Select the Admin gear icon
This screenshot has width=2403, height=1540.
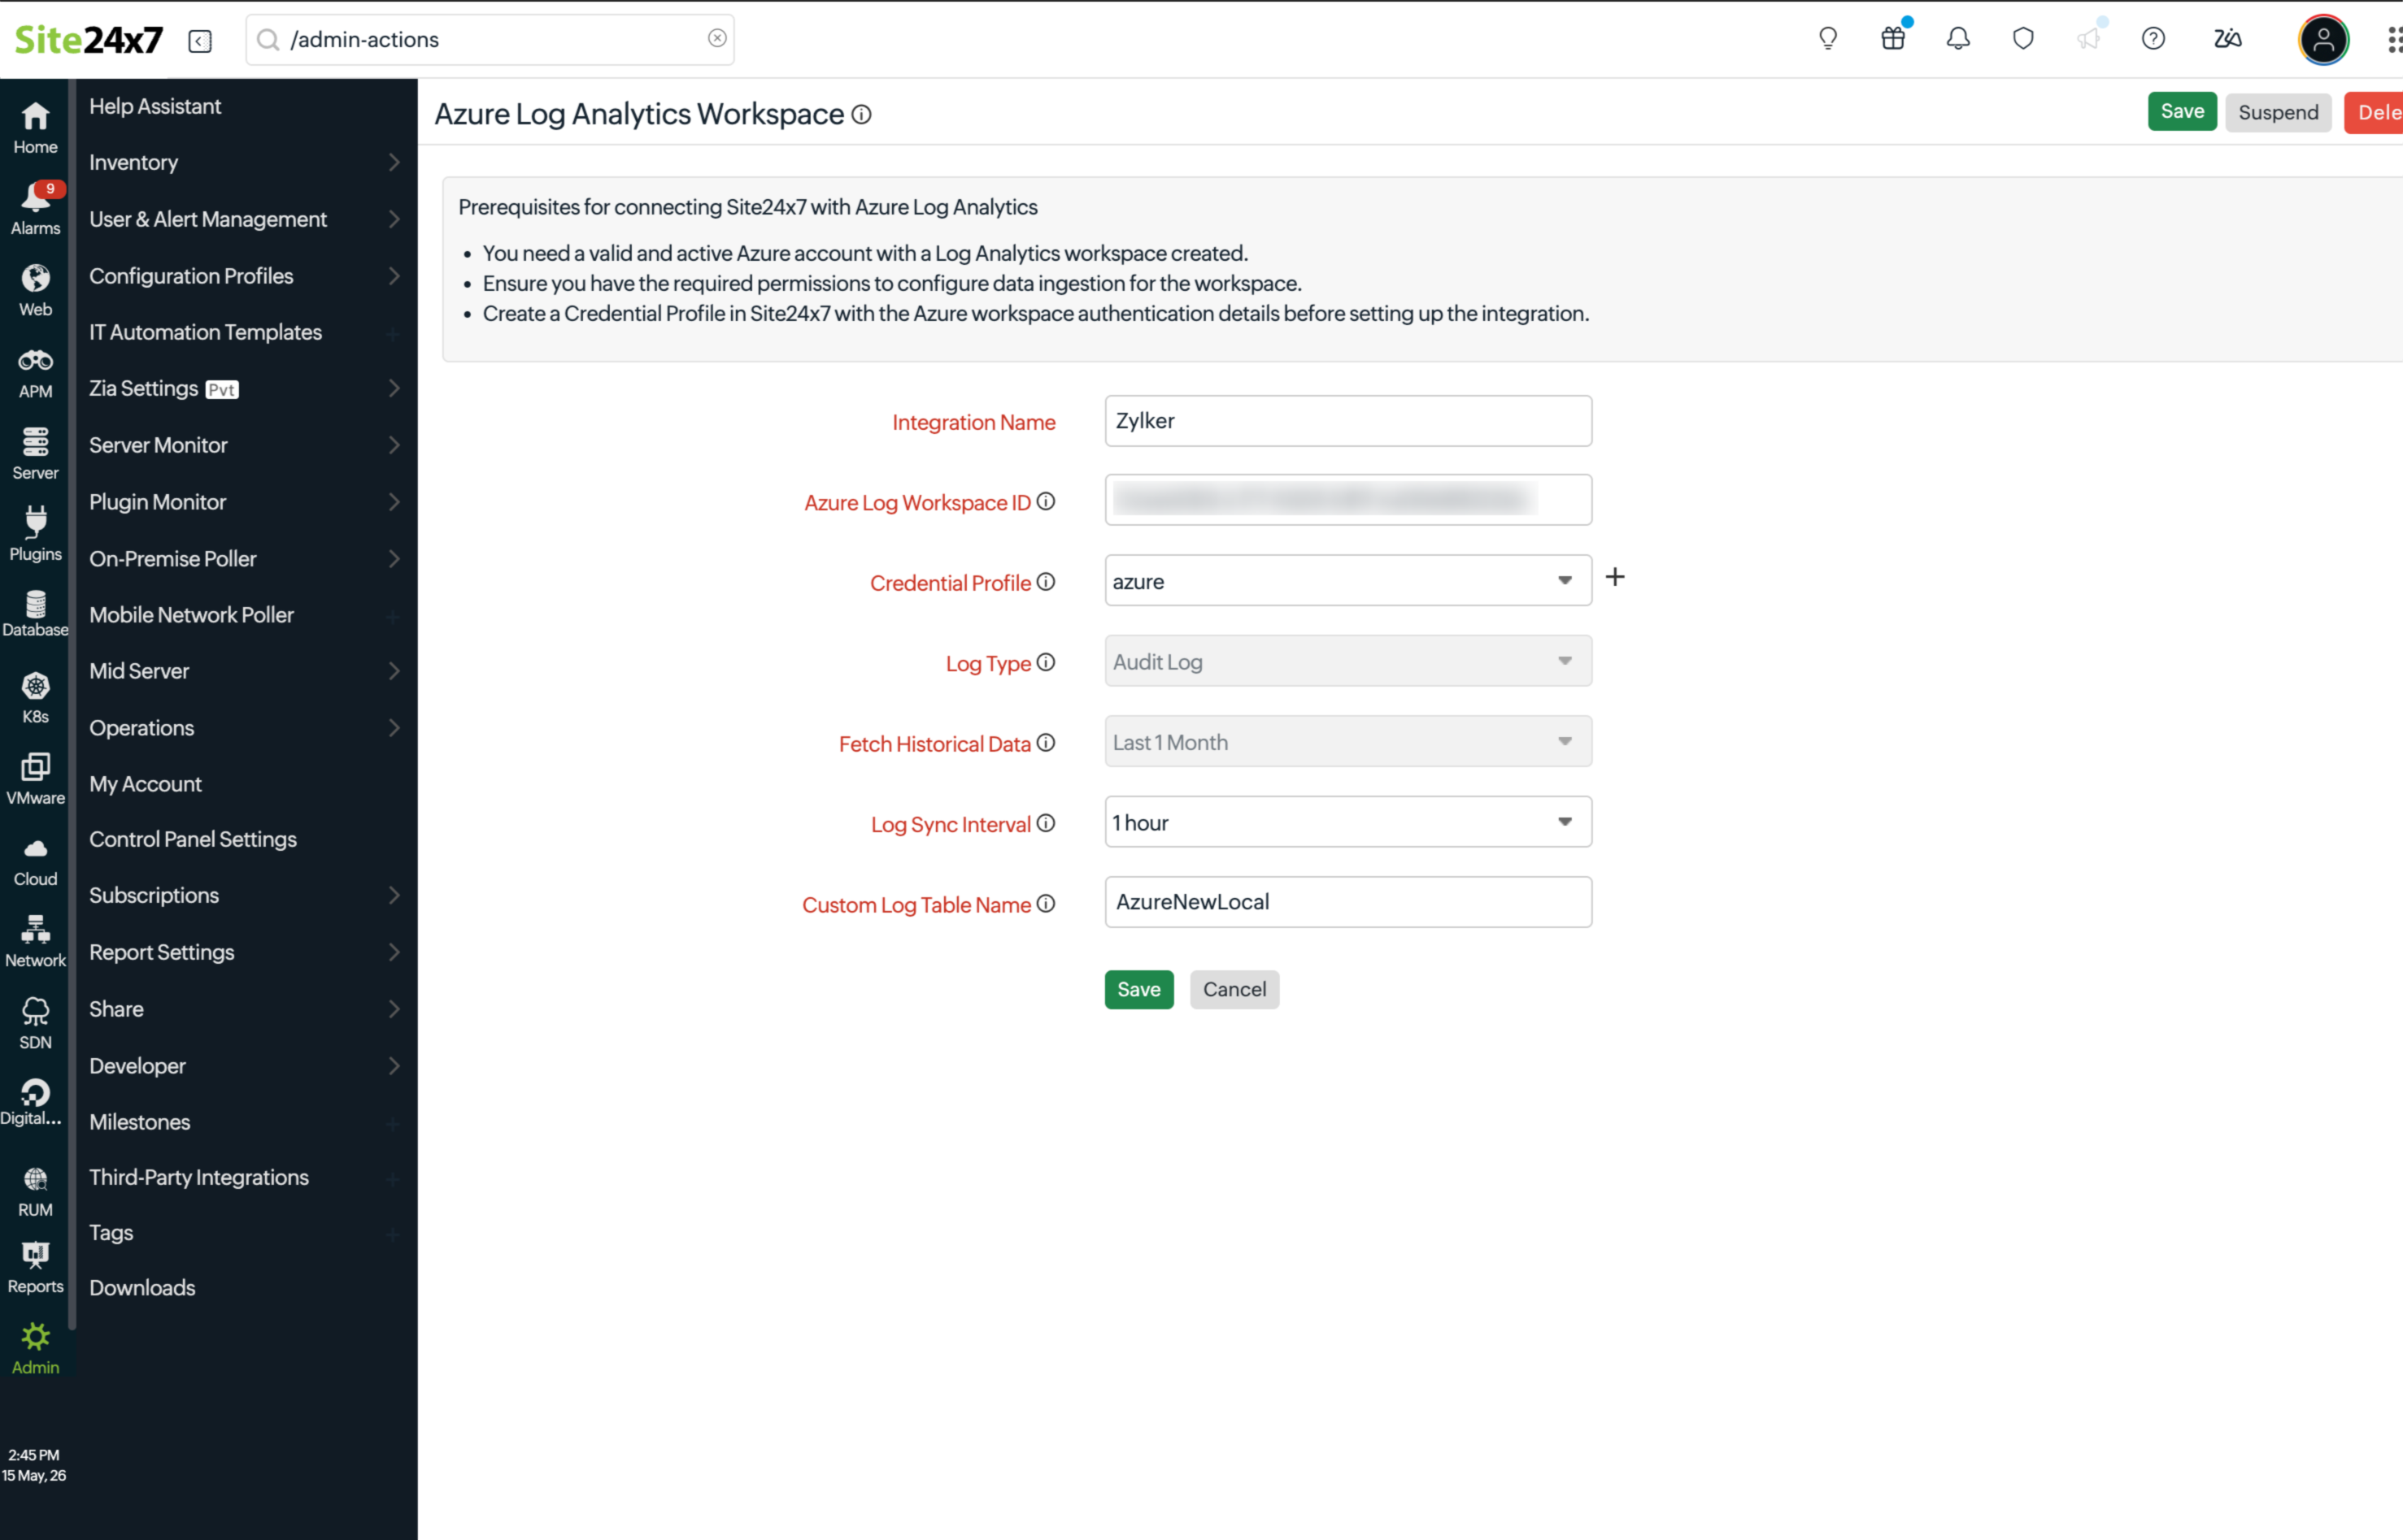pyautogui.click(x=35, y=1349)
